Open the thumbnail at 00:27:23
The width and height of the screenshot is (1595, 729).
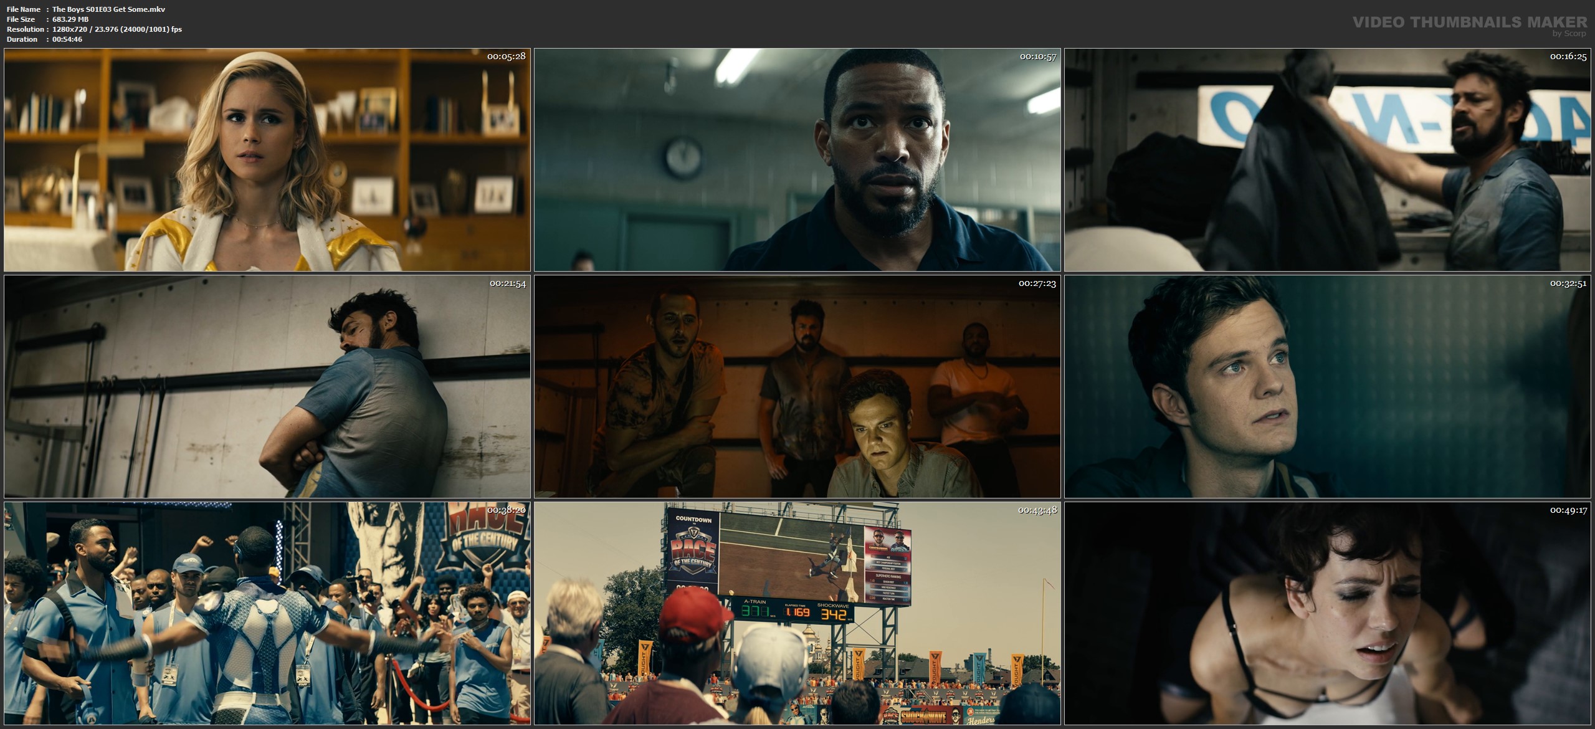point(797,387)
